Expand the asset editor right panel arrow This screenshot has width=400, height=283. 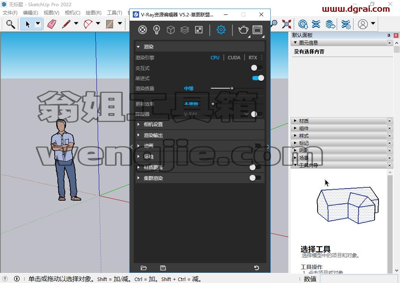pyautogui.click(x=268, y=146)
